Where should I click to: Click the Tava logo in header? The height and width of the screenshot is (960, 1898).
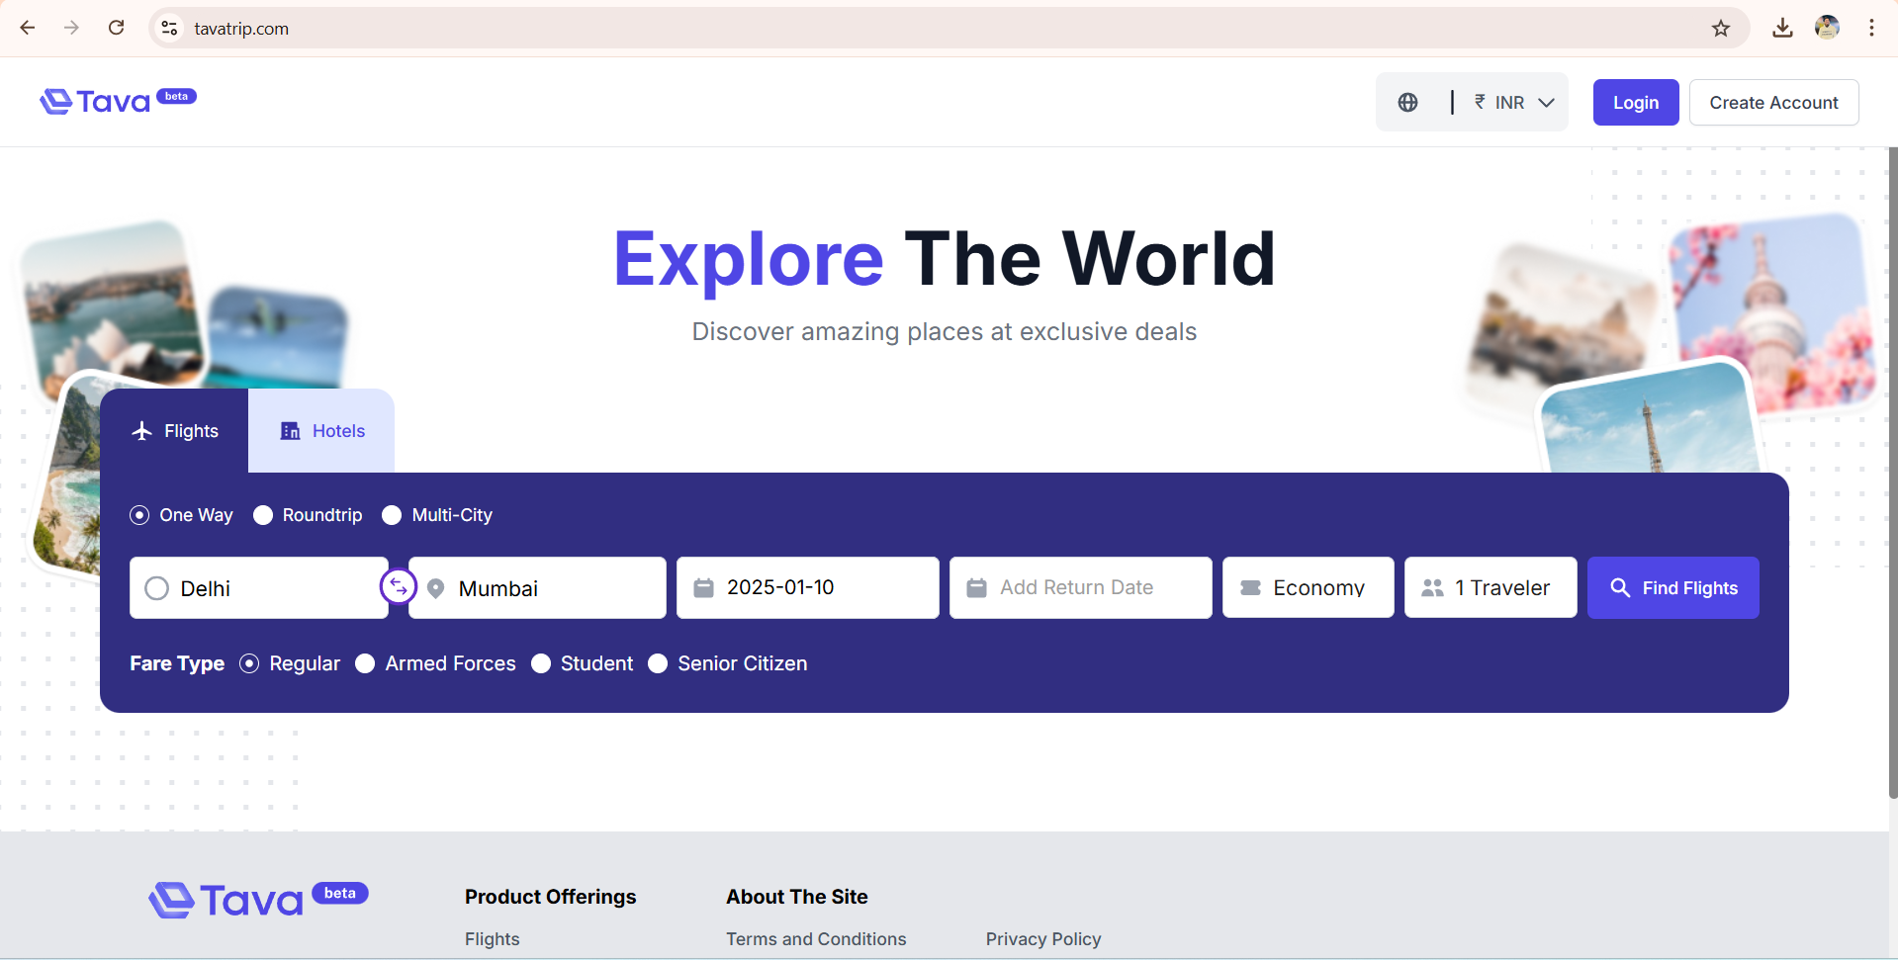117,101
